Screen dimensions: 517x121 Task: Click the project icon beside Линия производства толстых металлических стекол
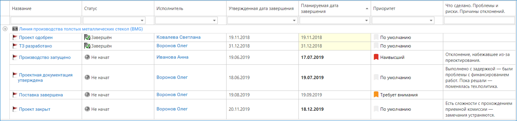[15, 29]
